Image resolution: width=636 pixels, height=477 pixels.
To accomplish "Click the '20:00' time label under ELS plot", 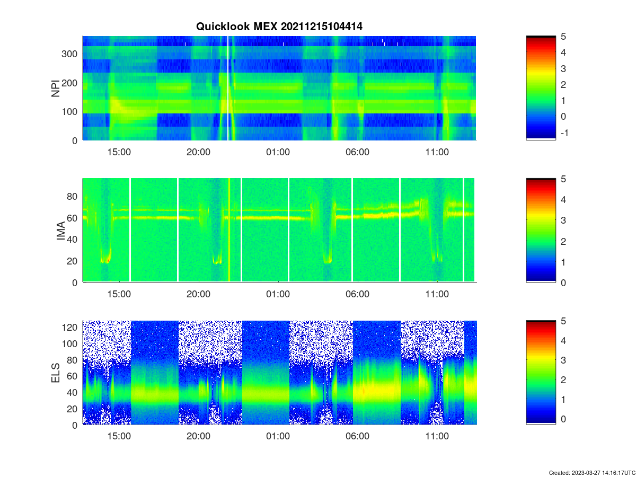I will 199,436.
